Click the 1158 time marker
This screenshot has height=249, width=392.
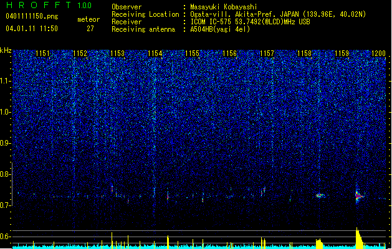pos(304,53)
